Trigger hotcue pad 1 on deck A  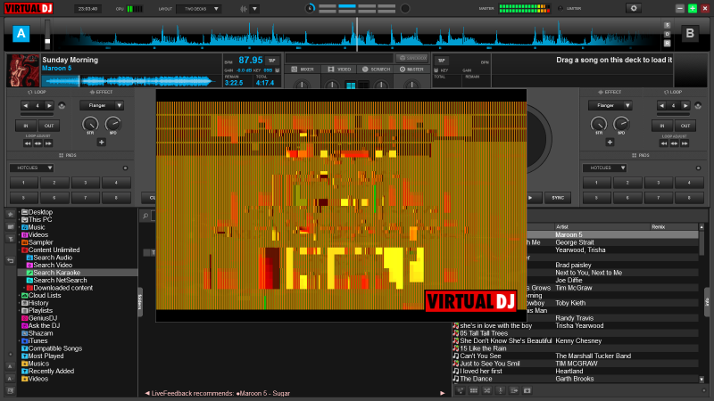(x=24, y=183)
